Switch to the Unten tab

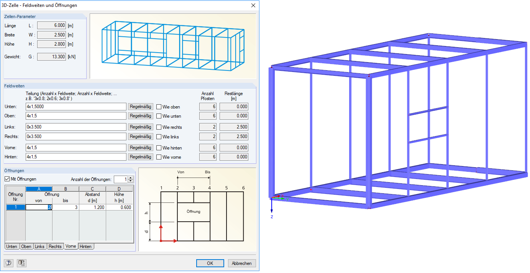tap(11, 247)
